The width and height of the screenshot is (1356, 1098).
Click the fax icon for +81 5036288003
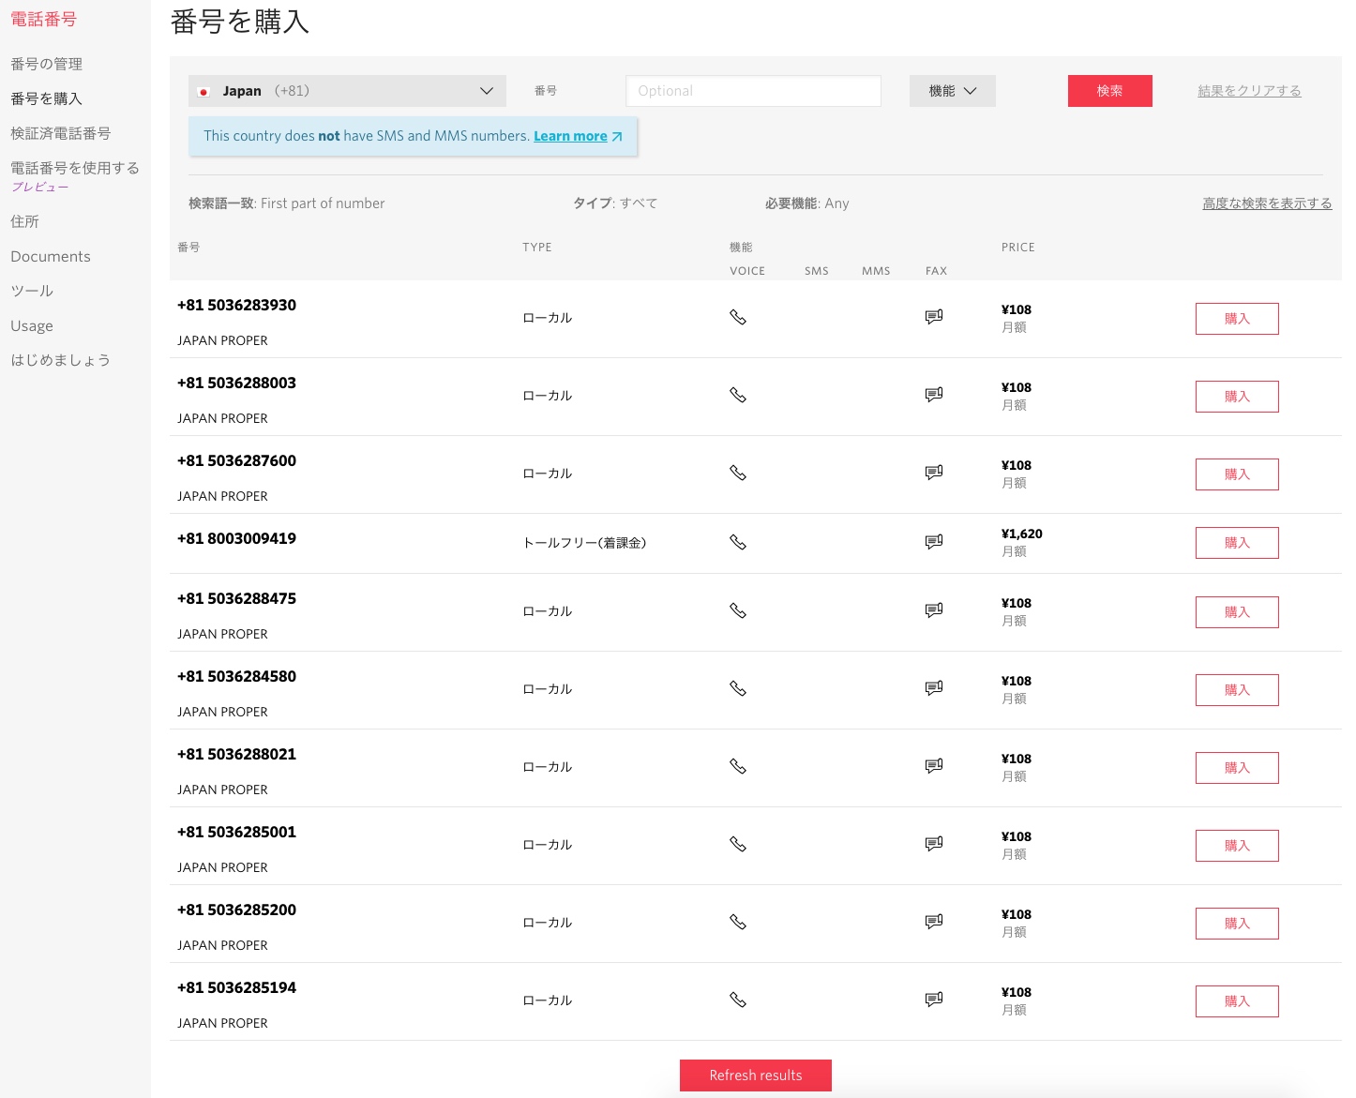click(933, 395)
